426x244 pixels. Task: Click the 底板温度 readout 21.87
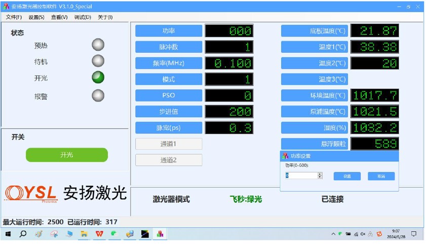click(375, 30)
